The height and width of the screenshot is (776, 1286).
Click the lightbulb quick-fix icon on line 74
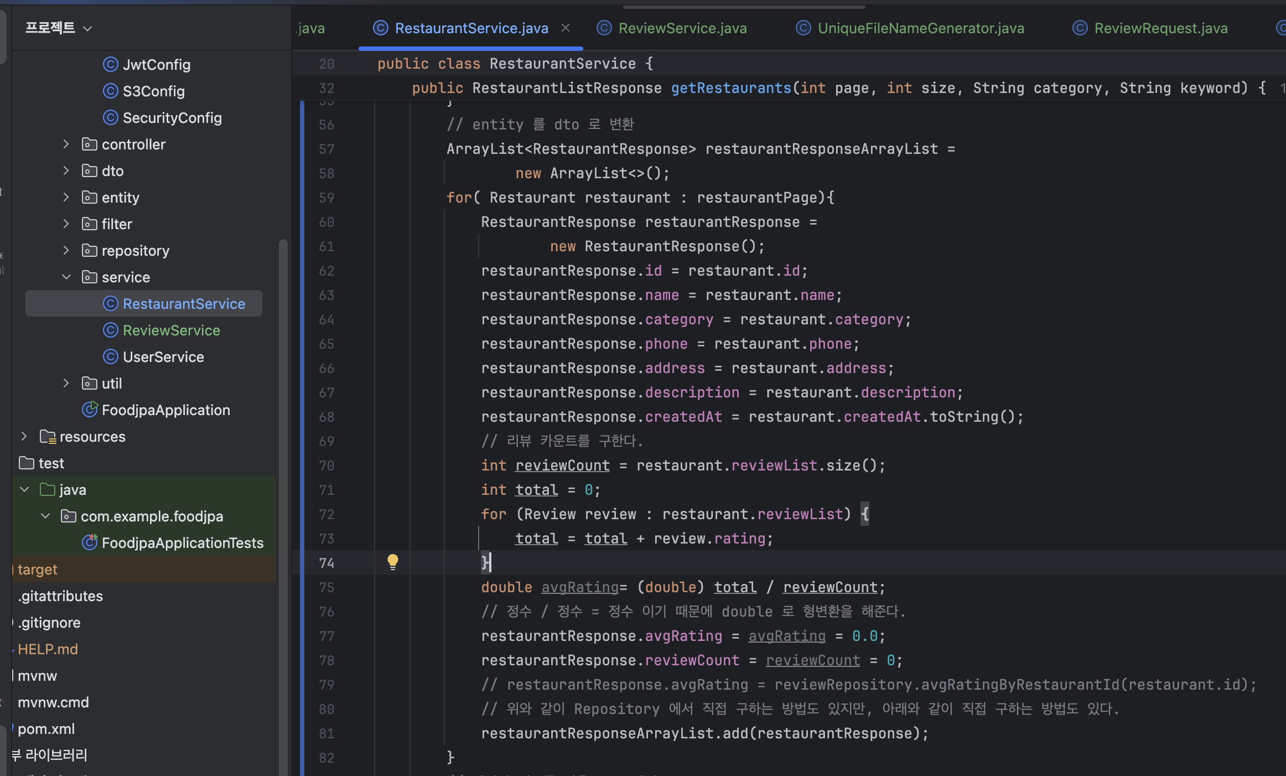[393, 562]
